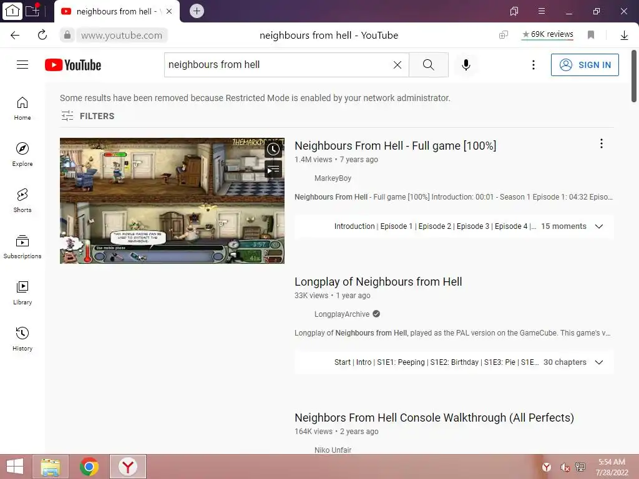Viewport: 639px width, 479px height.
Task: Open the browser main menu lines icon
Action: [542, 11]
